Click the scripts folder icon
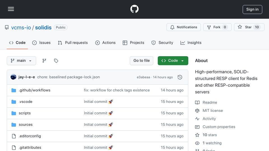 click(x=14, y=113)
